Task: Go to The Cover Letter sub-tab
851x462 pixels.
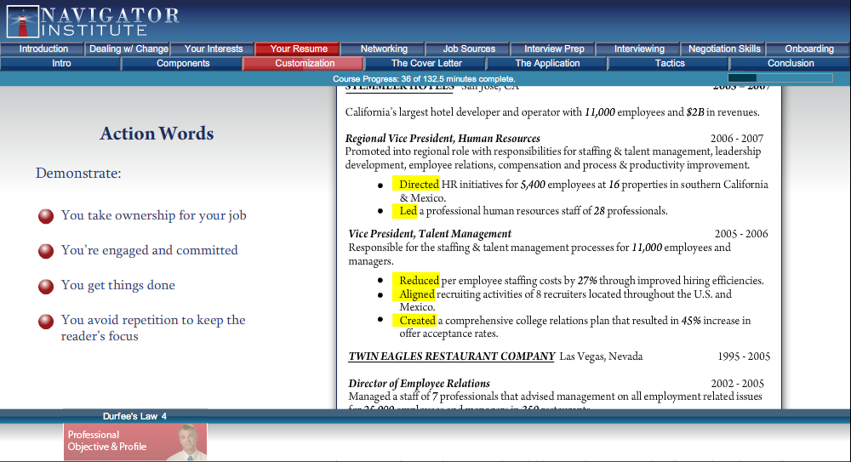Action: (x=426, y=63)
